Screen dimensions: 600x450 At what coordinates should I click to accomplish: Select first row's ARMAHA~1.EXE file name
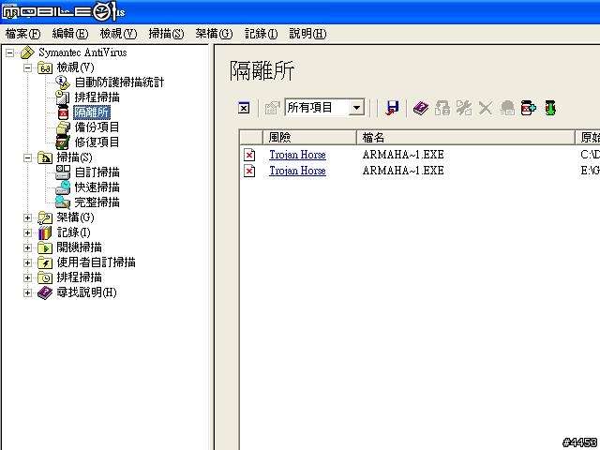coord(403,155)
